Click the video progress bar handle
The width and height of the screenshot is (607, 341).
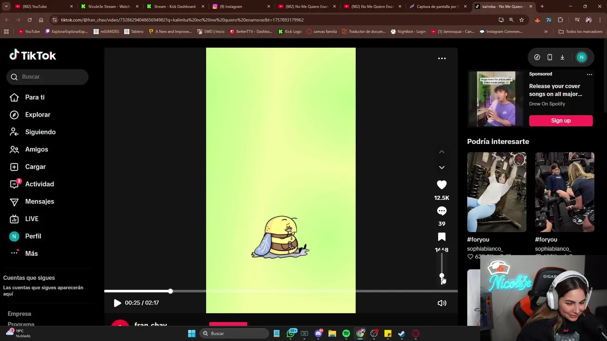[170, 291]
